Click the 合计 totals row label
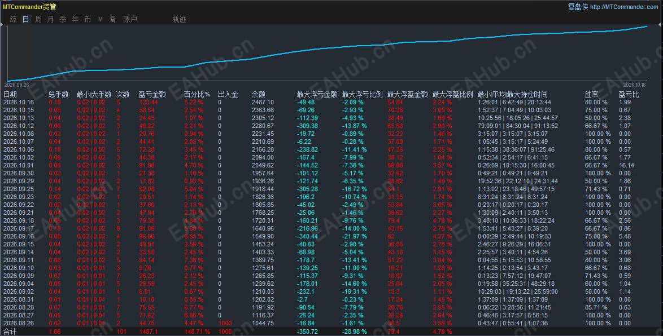 [x=10, y=332]
